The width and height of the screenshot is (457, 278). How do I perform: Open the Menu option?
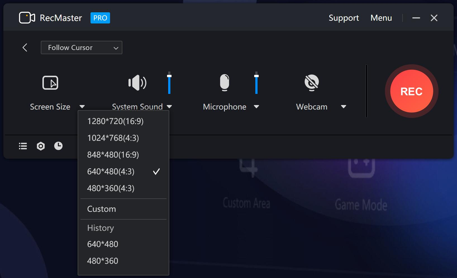click(381, 18)
